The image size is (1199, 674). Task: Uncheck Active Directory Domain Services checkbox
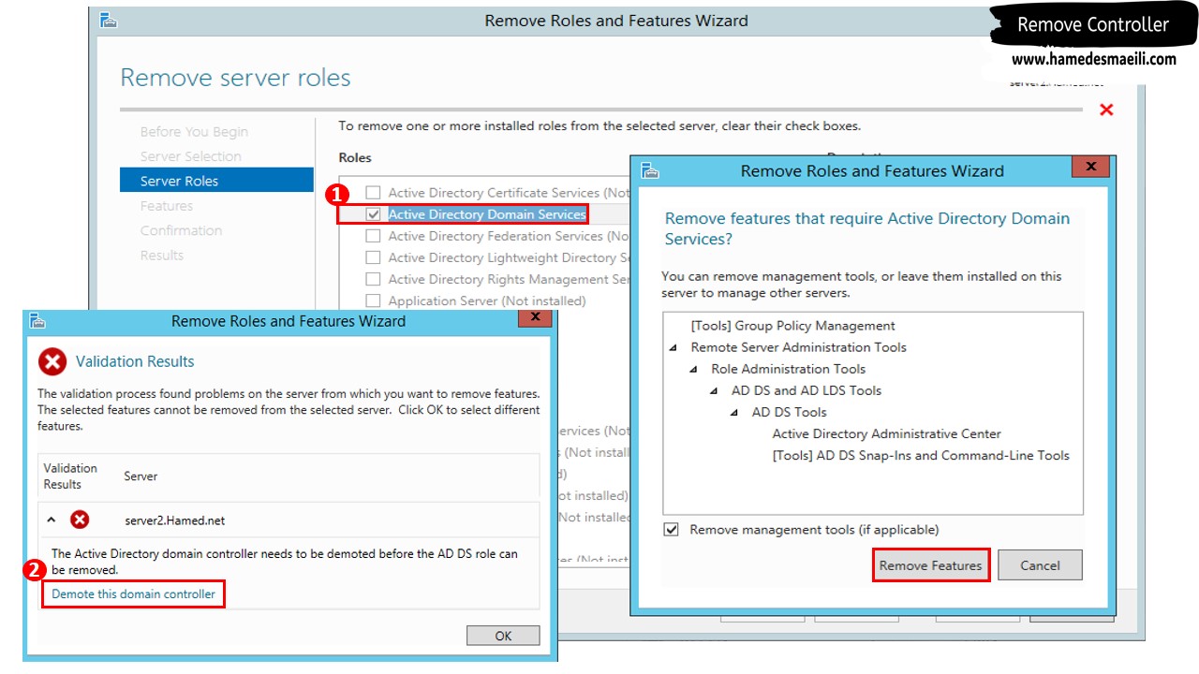click(x=373, y=214)
